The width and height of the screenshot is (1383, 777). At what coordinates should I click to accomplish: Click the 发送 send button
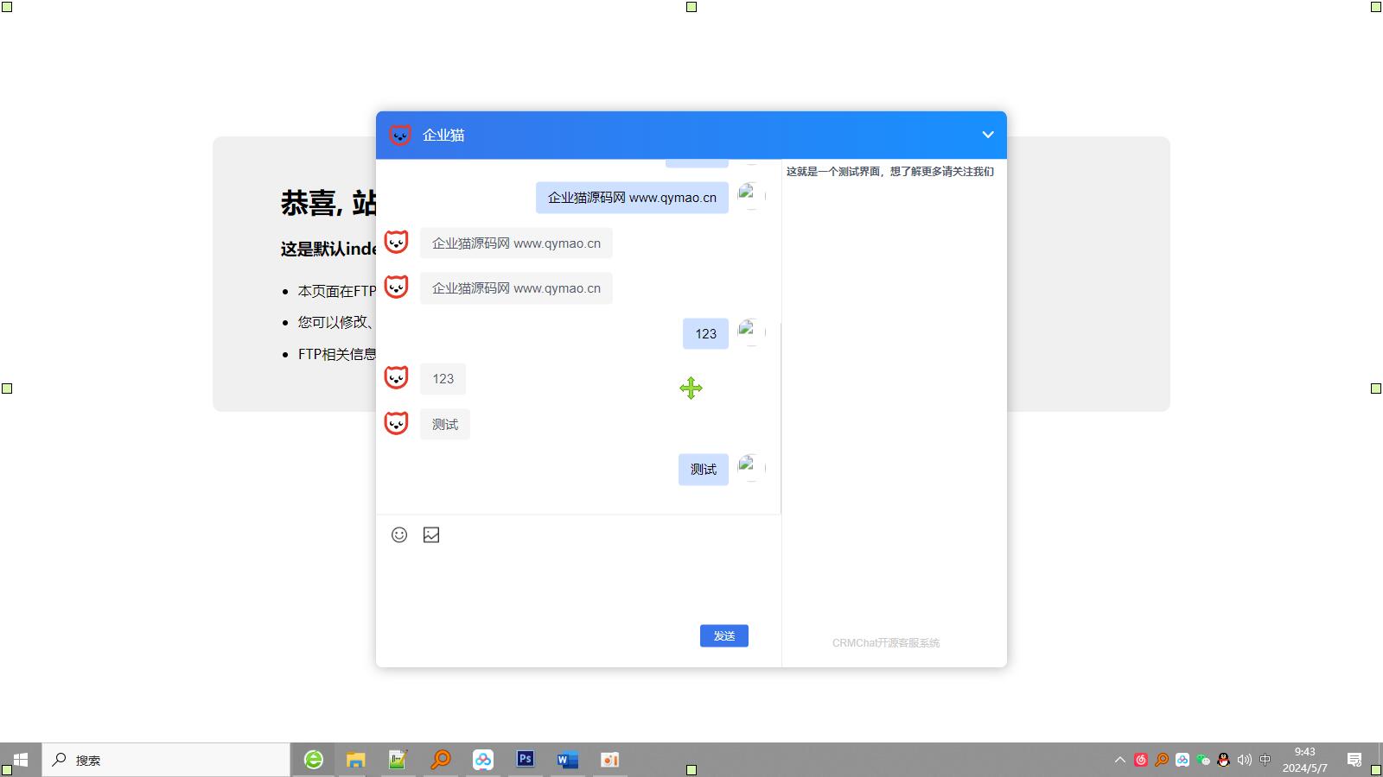(x=724, y=636)
